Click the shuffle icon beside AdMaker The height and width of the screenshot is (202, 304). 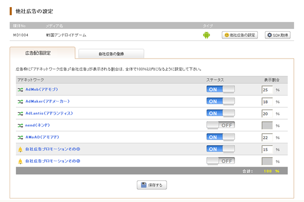coord(20,101)
